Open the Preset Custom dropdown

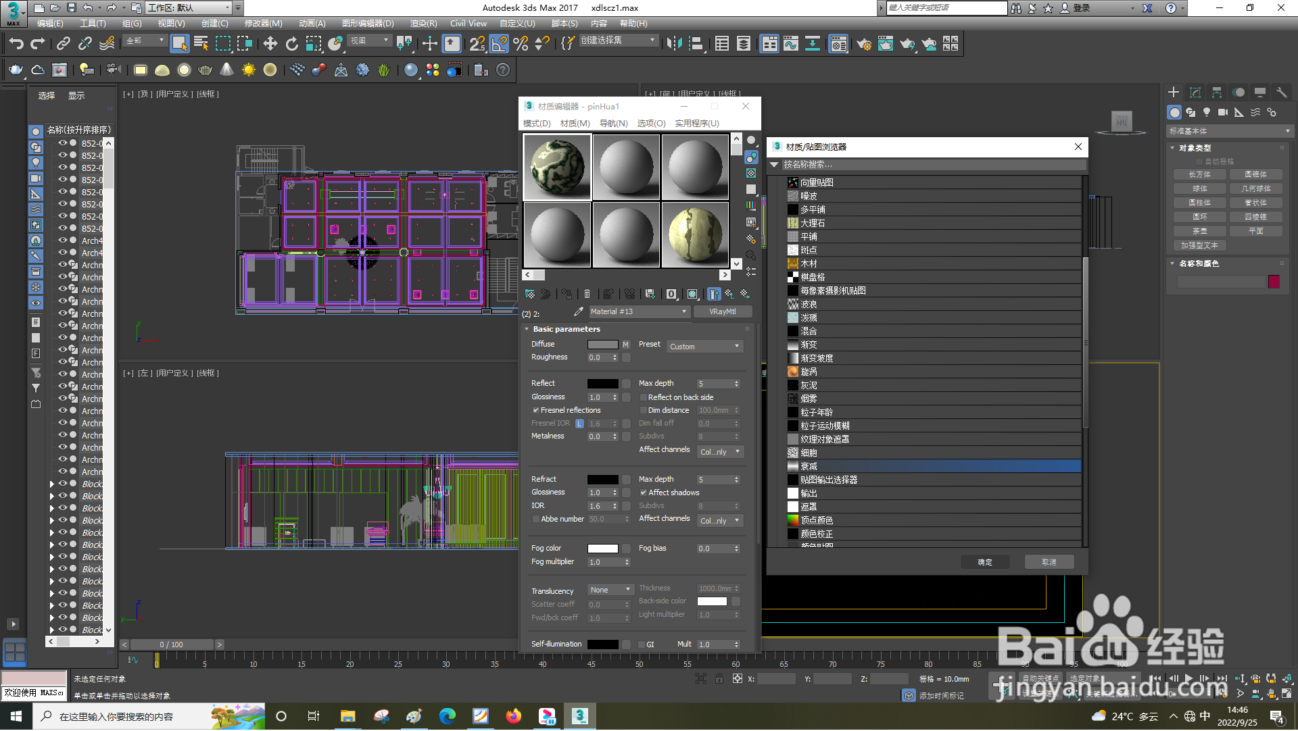click(x=704, y=346)
